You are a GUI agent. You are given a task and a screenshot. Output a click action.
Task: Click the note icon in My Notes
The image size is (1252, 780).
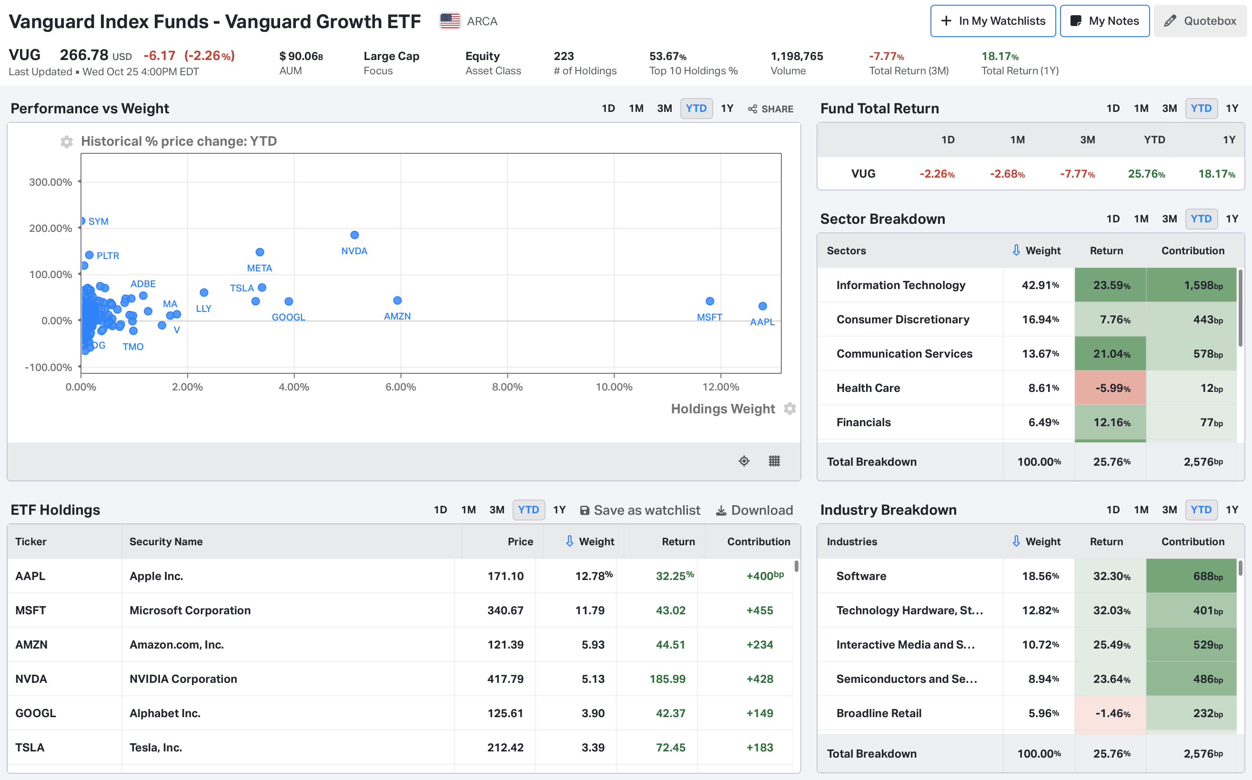pyautogui.click(x=1076, y=20)
